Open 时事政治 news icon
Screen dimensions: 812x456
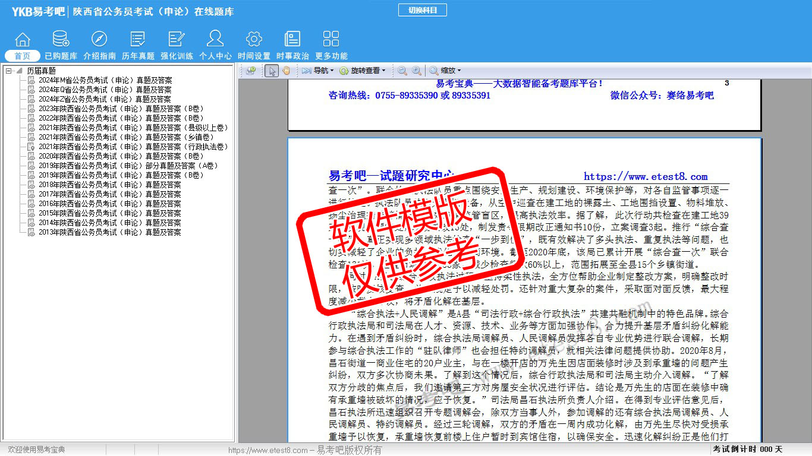pos(292,40)
